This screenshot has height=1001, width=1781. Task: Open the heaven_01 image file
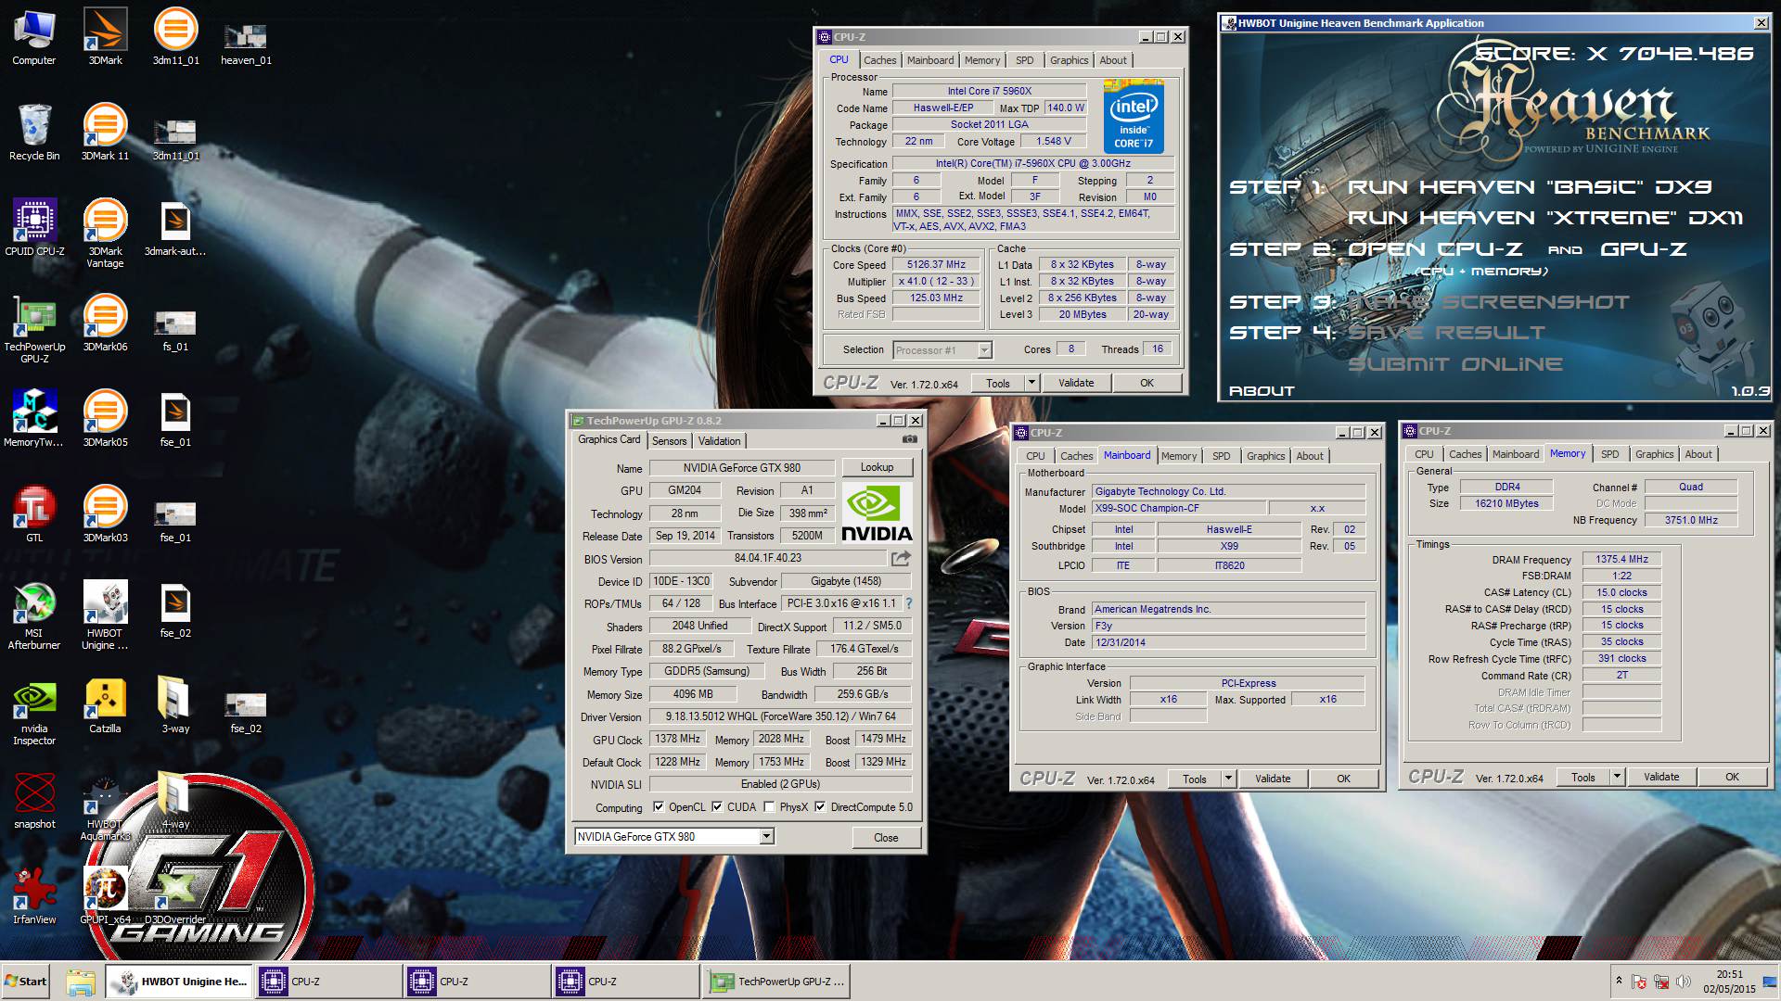pyautogui.click(x=246, y=44)
